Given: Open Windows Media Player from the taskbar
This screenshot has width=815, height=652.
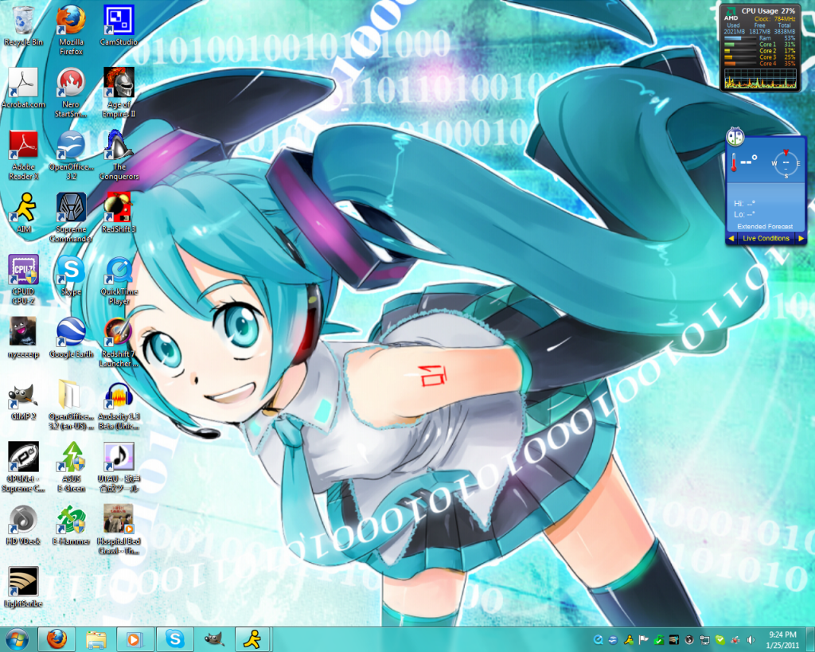Looking at the screenshot, I should (135, 639).
